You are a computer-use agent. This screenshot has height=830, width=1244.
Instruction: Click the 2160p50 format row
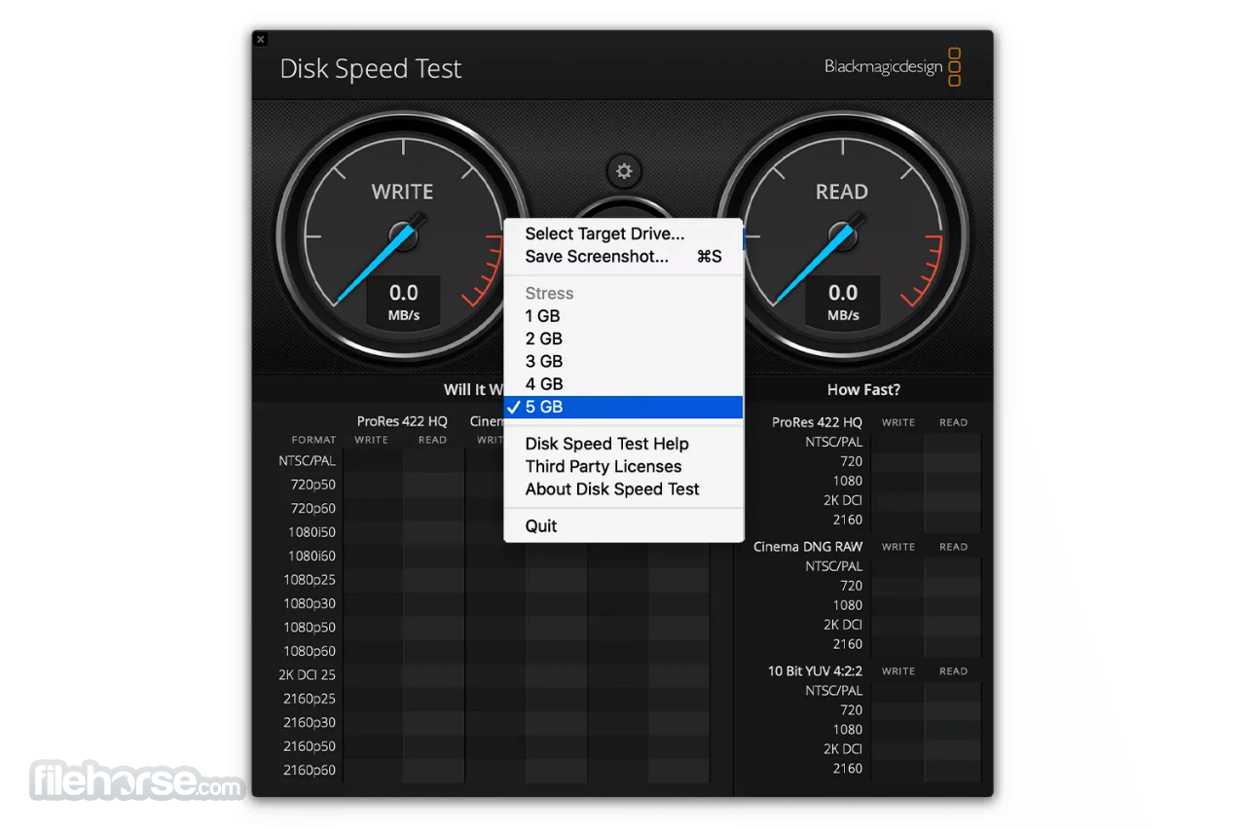[310, 746]
